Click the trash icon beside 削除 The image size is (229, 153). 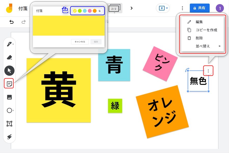189,38
